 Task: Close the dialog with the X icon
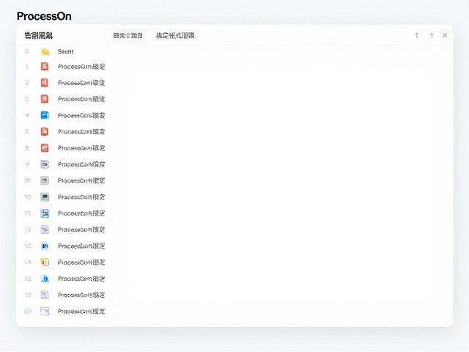click(x=445, y=35)
